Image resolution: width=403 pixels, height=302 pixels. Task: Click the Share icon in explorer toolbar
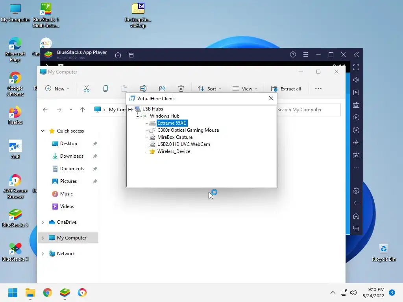(x=162, y=88)
